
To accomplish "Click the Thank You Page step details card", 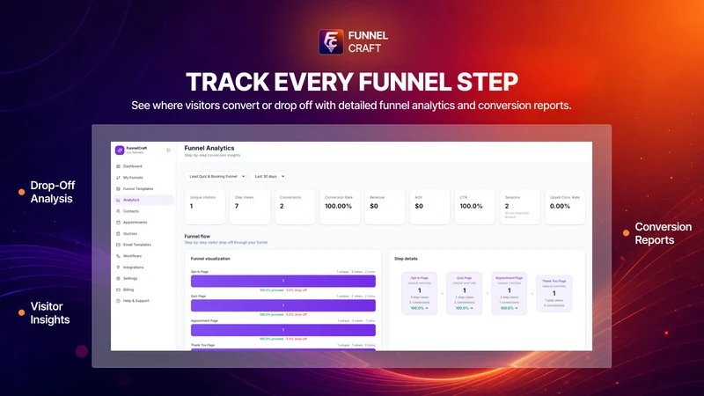I will click(554, 294).
